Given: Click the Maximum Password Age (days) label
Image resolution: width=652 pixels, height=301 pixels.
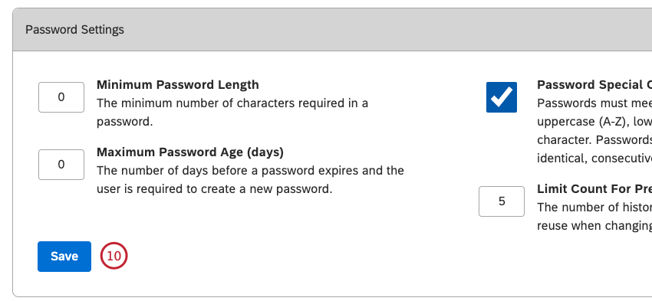Looking at the screenshot, I should (x=190, y=152).
